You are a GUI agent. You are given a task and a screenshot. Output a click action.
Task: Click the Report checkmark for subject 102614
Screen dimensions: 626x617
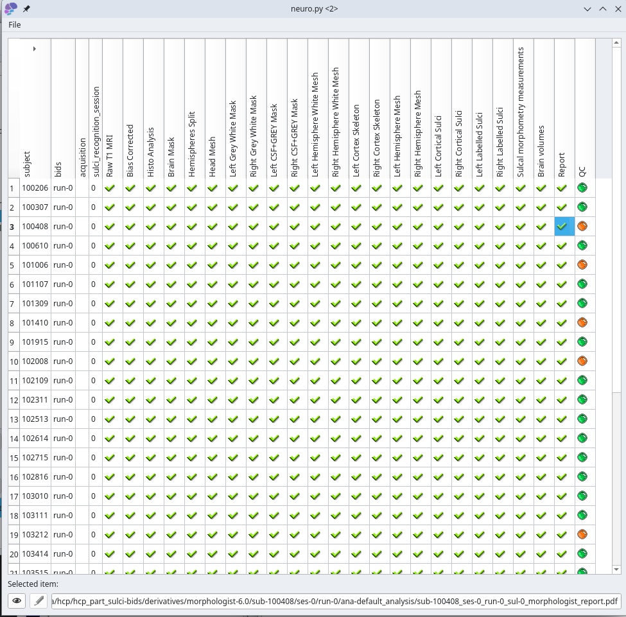(x=562, y=438)
